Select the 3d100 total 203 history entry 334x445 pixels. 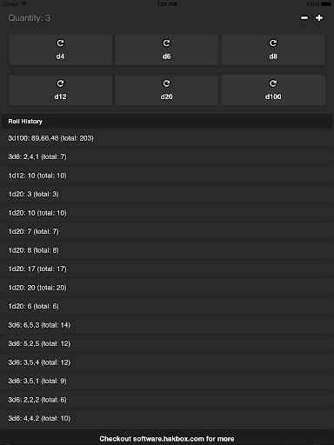pos(167,138)
